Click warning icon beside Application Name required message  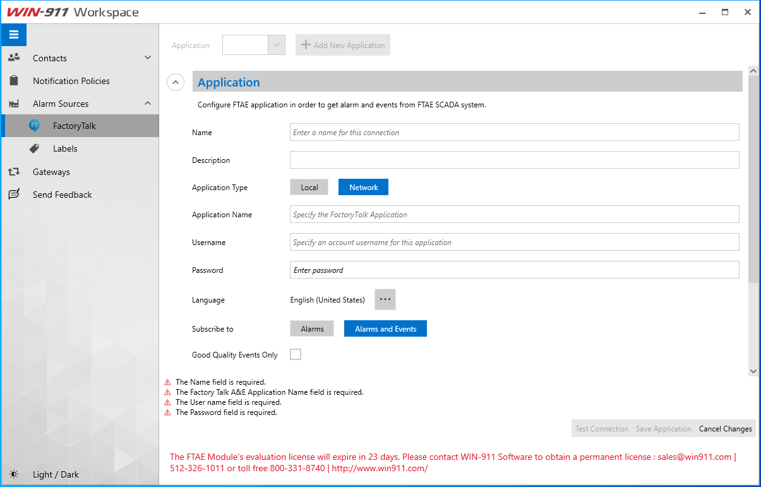[x=167, y=392]
